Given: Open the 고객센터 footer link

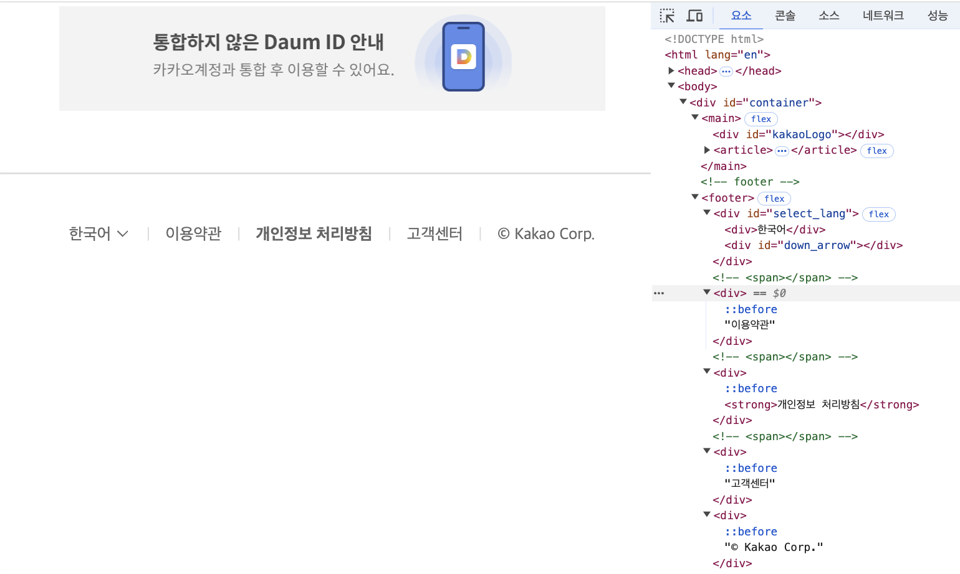Looking at the screenshot, I should 434,234.
